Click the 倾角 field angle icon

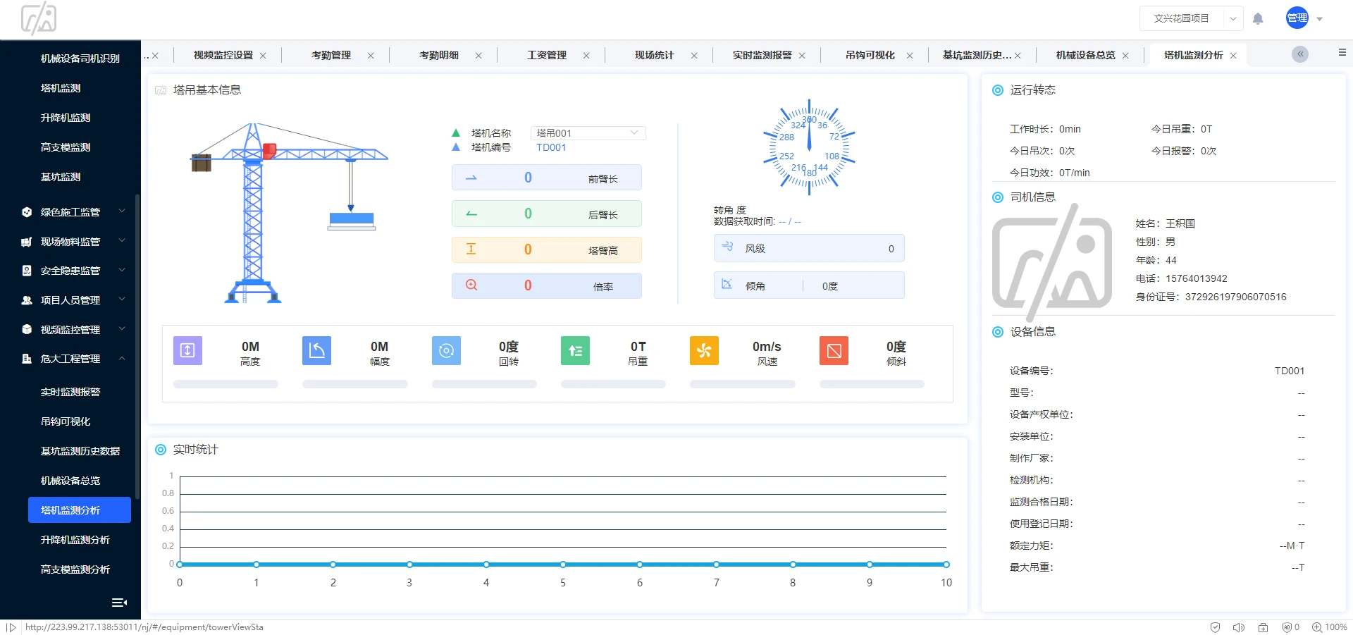tap(727, 285)
